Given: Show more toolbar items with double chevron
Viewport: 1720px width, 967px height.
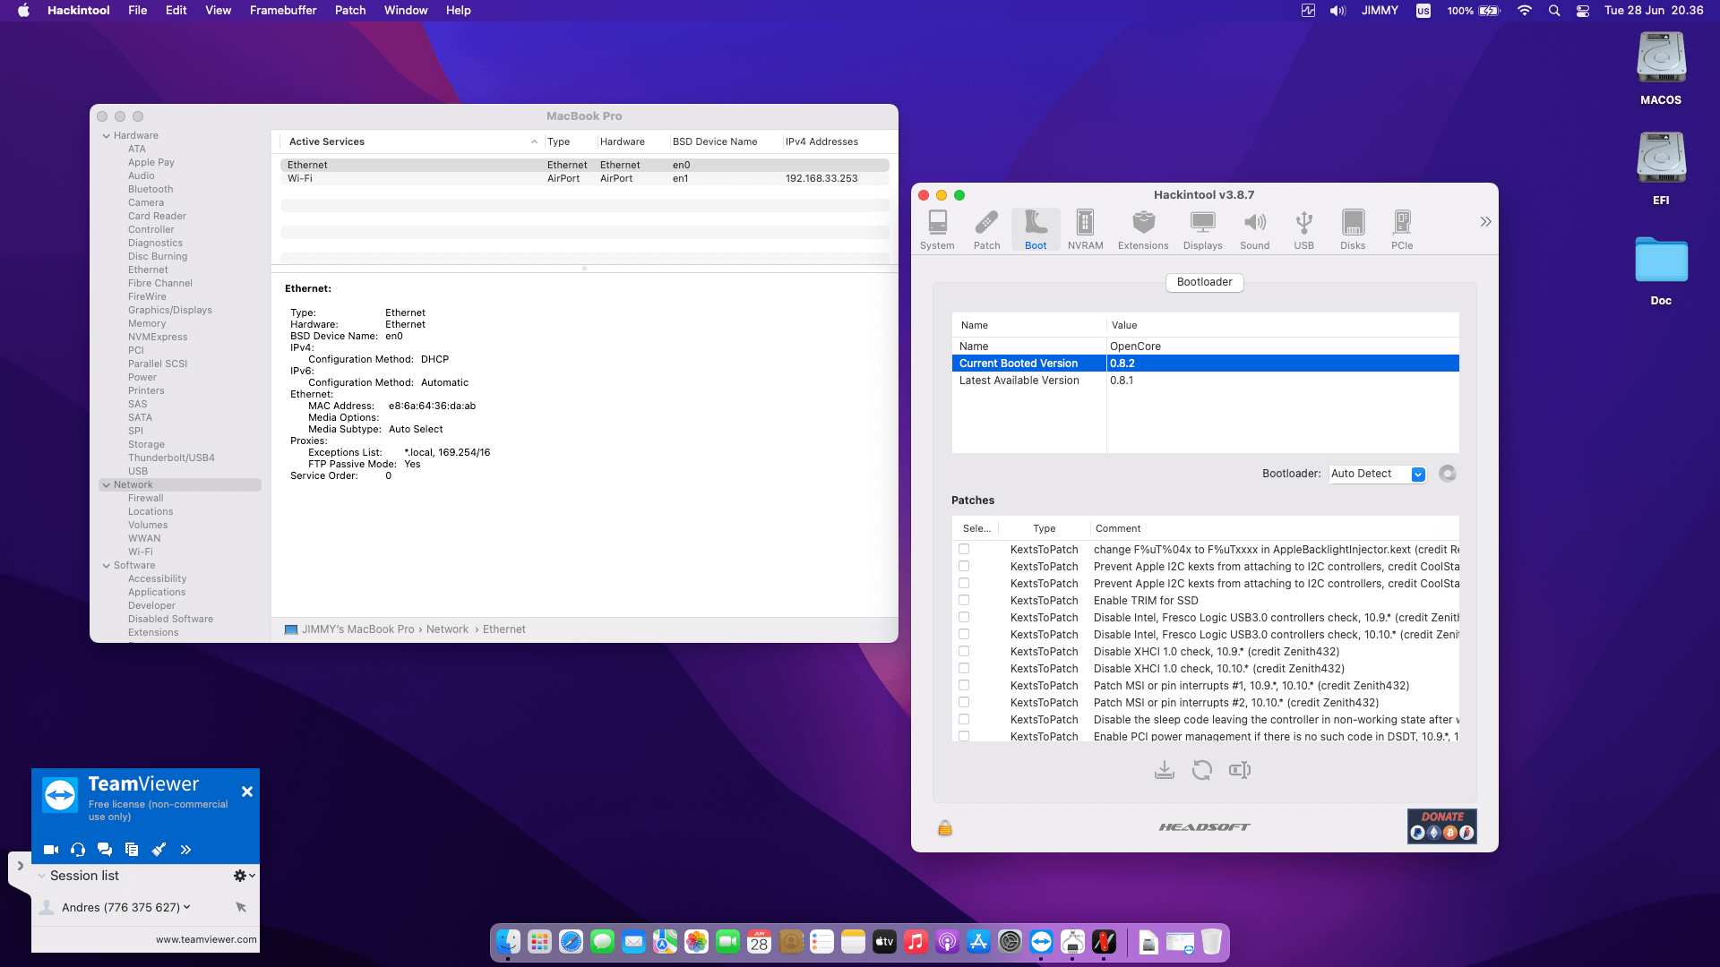Looking at the screenshot, I should (x=1485, y=222).
